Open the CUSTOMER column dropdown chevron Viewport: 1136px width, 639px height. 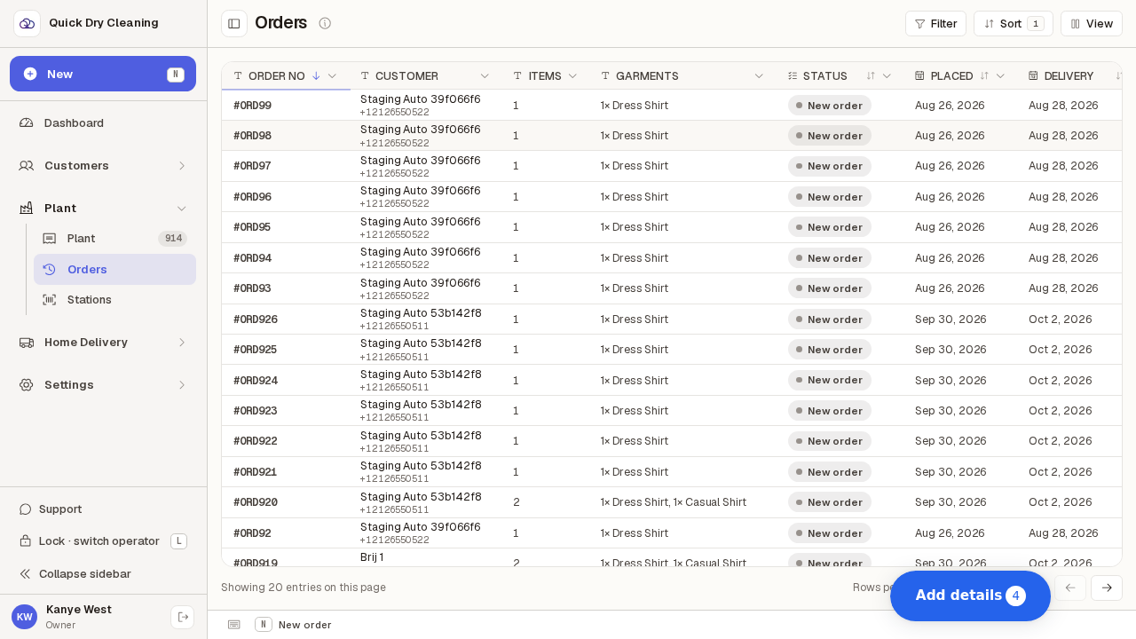click(x=485, y=76)
